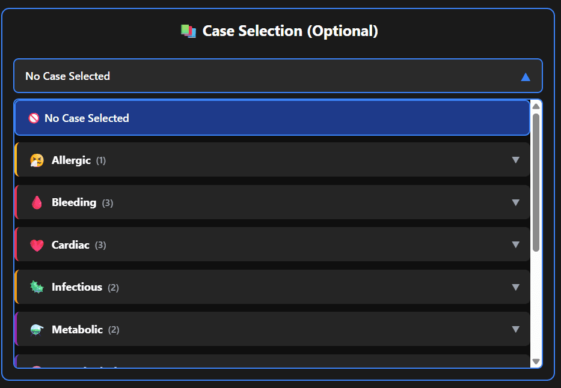Click the prohibited icon on No Case Selected
The height and width of the screenshot is (388, 561).
[x=34, y=118]
